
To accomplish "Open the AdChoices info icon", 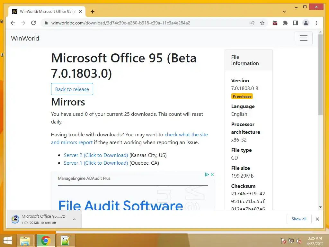I will point(207,174).
